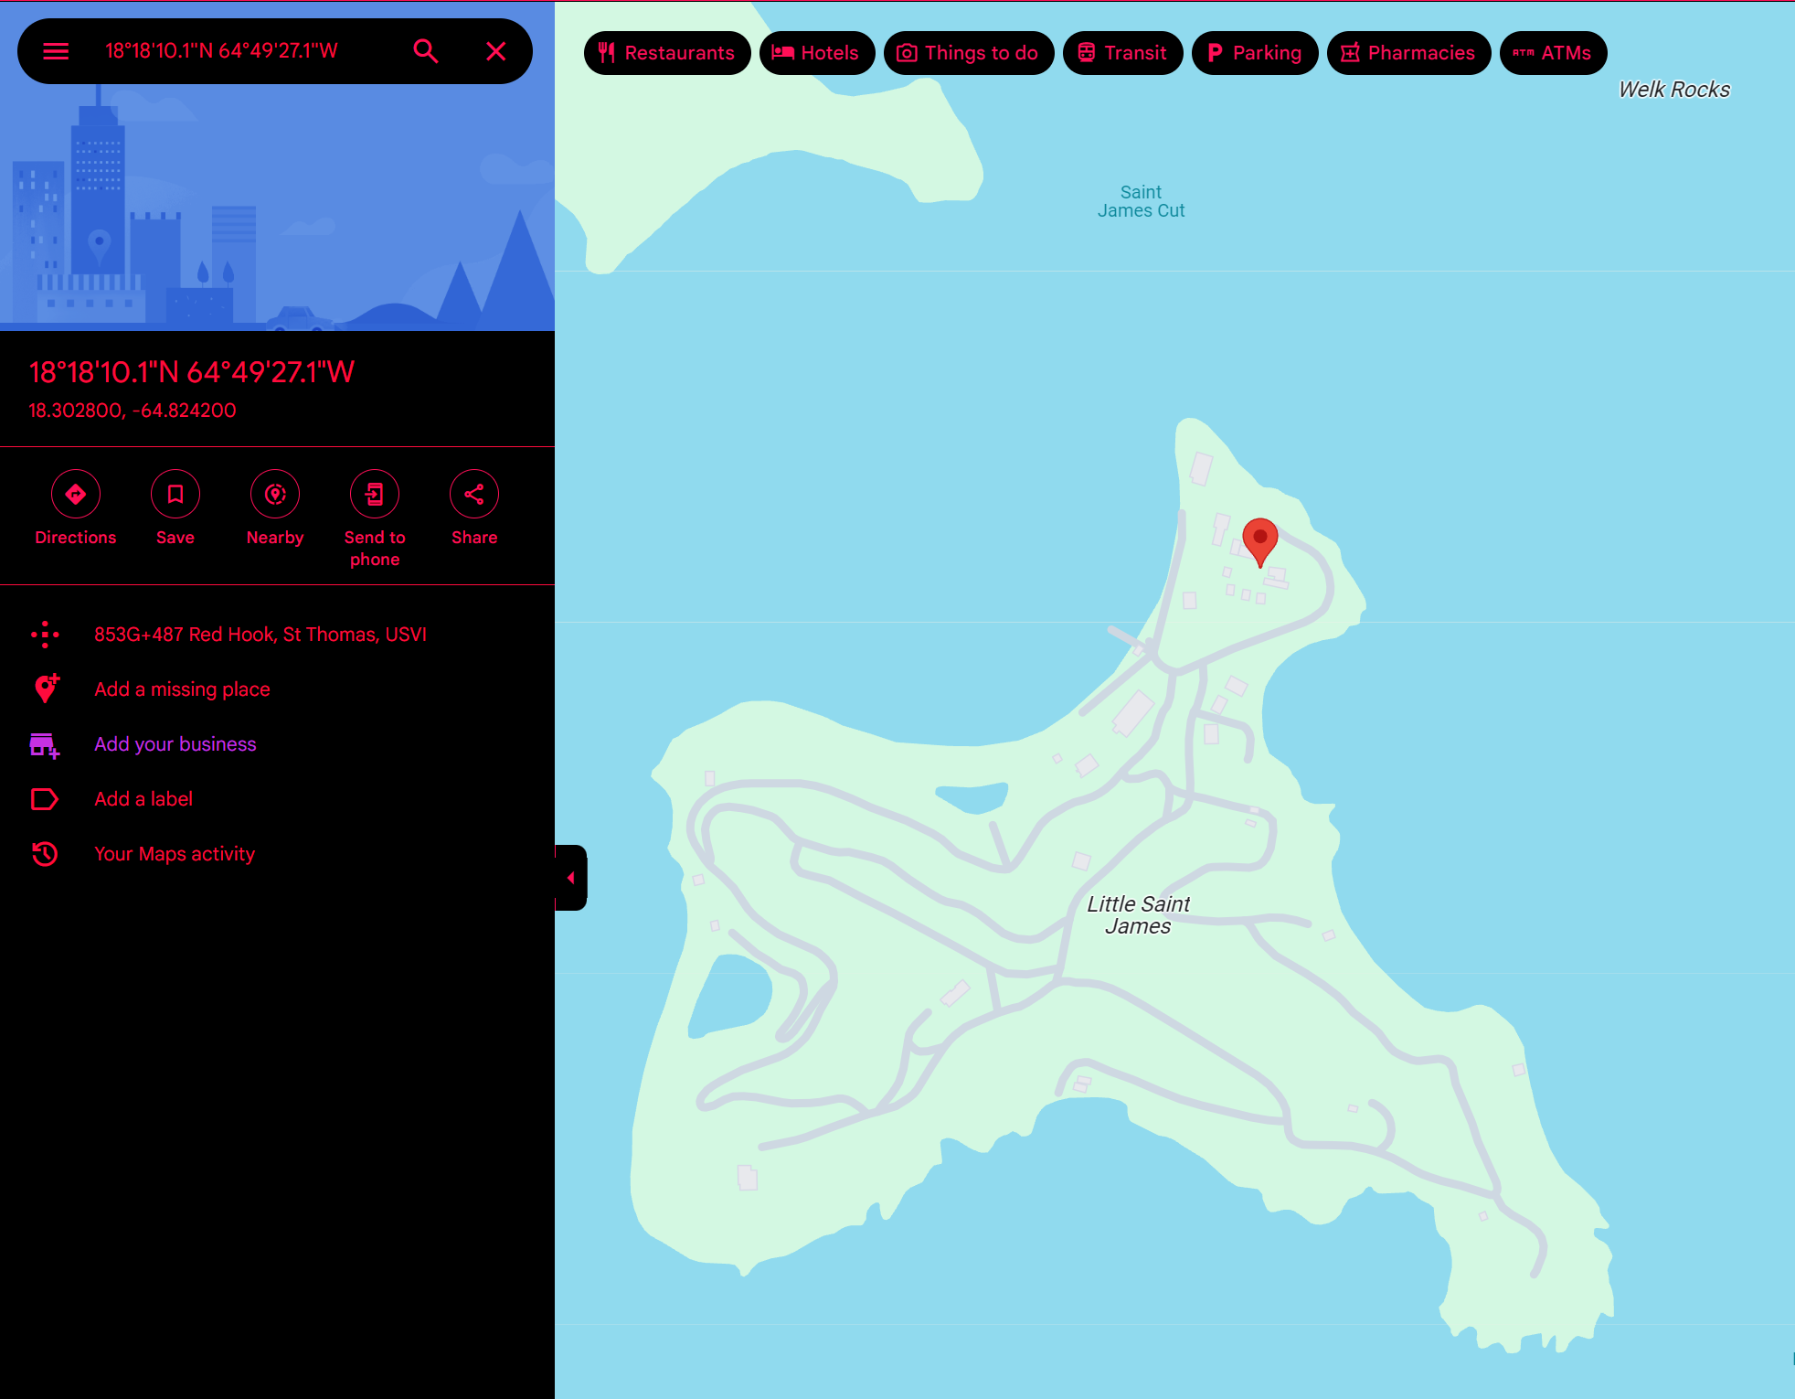Filter map by Parking
1795x1399 pixels.
click(1255, 53)
